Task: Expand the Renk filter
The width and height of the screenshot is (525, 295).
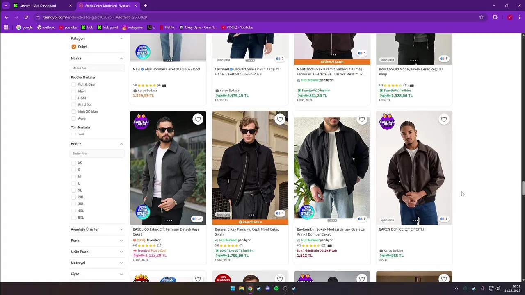Action: point(121,241)
